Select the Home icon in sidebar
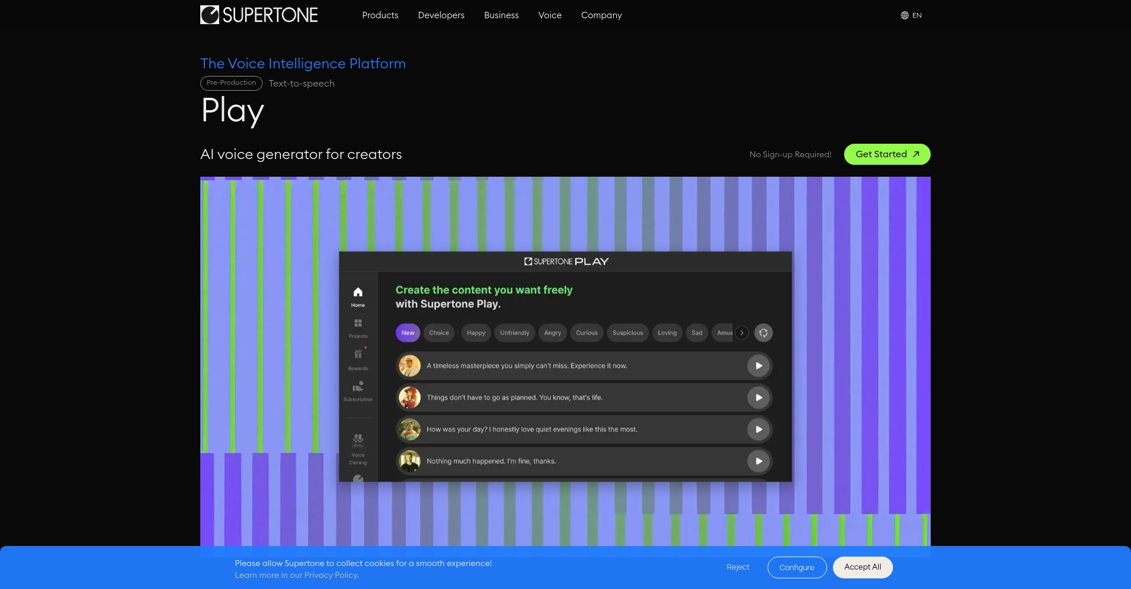1131x589 pixels. coord(358,293)
